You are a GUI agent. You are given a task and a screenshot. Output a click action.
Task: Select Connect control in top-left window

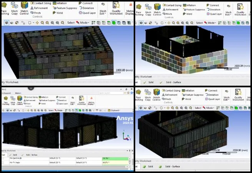86,3
